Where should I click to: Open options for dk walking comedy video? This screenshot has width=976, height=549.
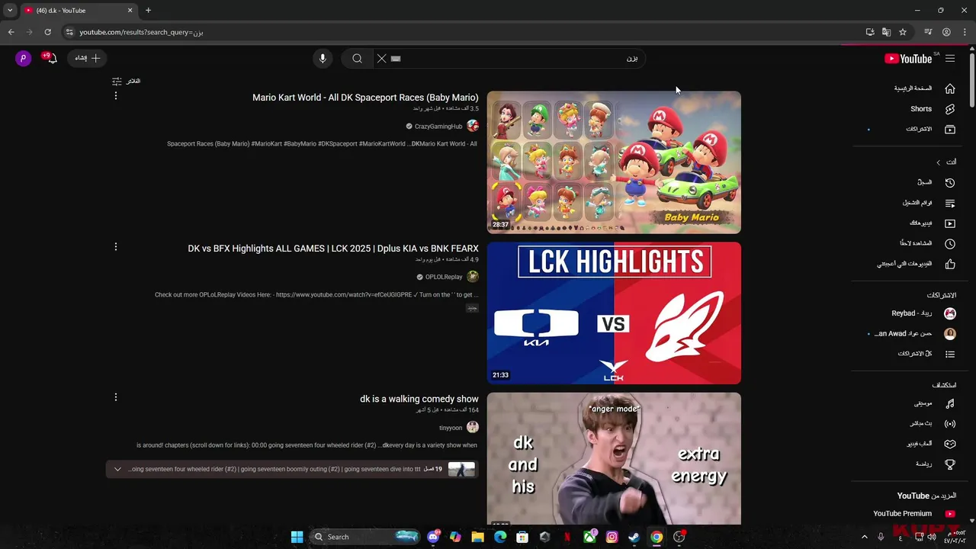(116, 397)
